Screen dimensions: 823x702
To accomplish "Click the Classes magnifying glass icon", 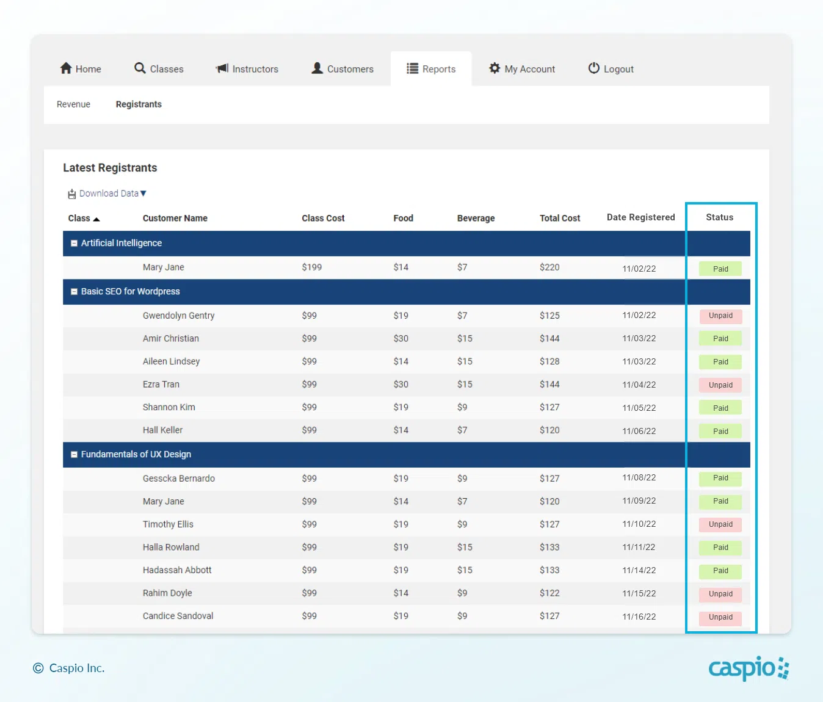I will 140,68.
